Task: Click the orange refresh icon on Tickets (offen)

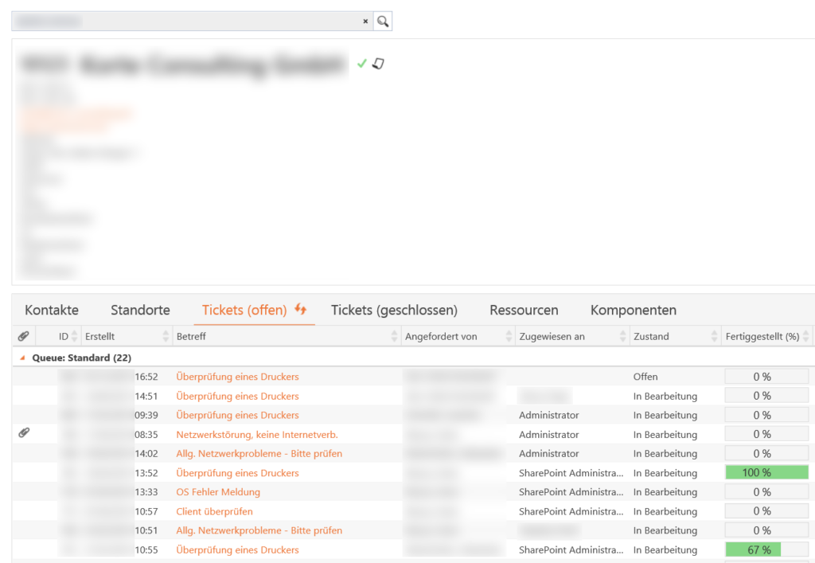Action: coord(300,309)
